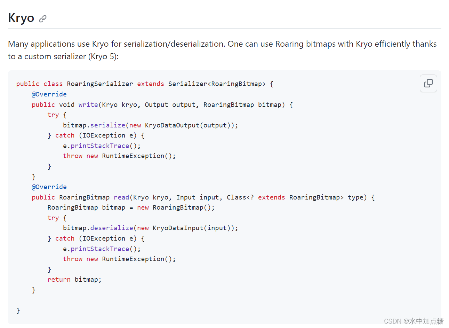Click the Kryo heading anchor link icon
The width and height of the screenshot is (449, 328).
click(x=43, y=19)
